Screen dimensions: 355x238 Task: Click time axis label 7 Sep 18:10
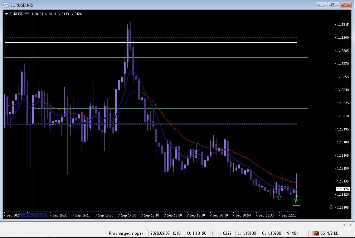pos(150,215)
